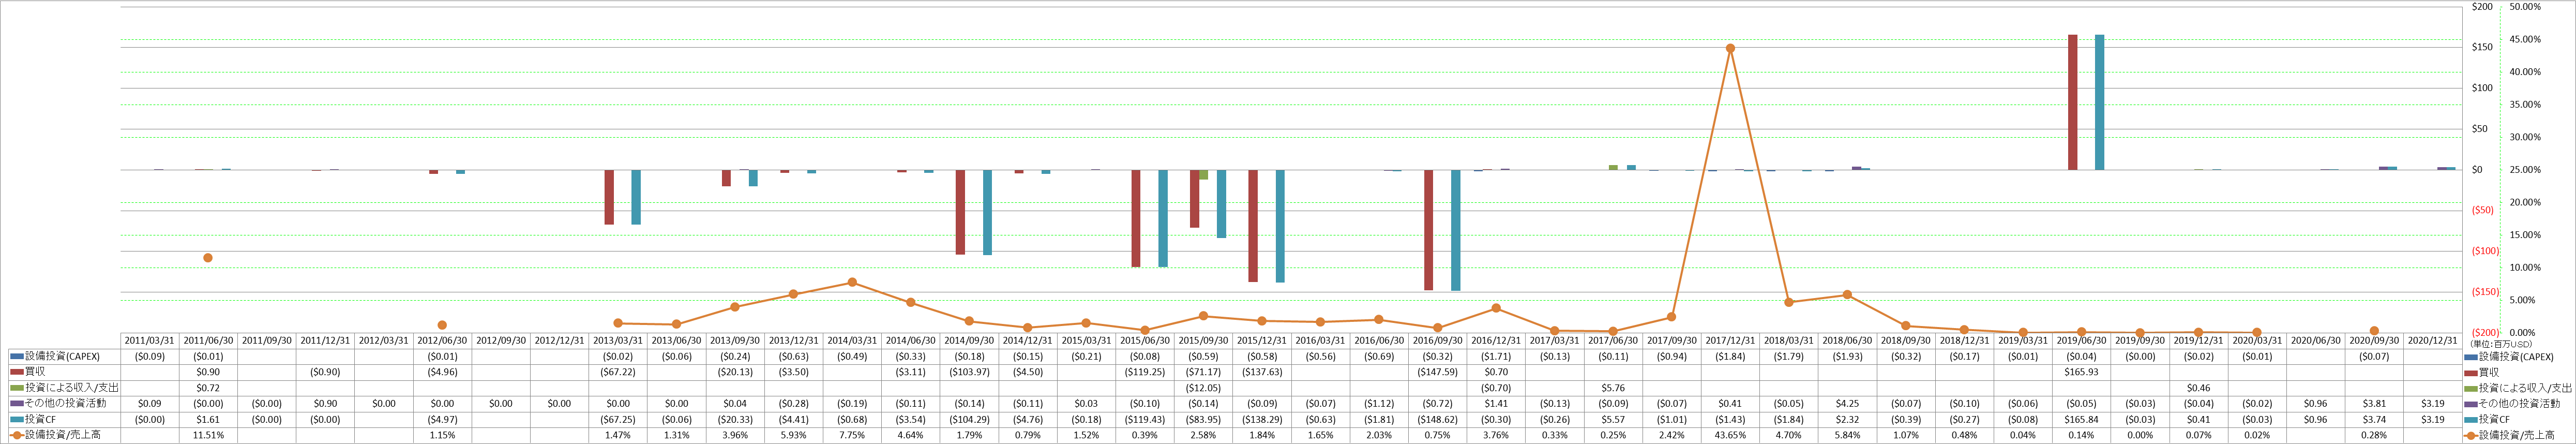Select the $4.25 other investing activities cell
The image size is (2576, 444).
[1847, 404]
